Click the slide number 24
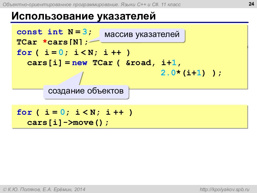Viewport: 257px width, 193px height. coord(251,4)
